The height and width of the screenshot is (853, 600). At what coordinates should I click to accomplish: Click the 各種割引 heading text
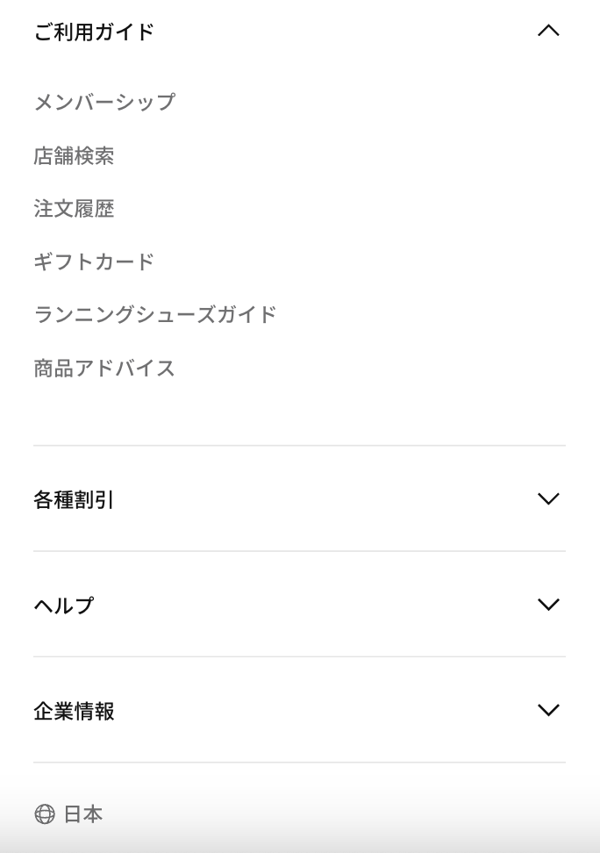tap(74, 500)
